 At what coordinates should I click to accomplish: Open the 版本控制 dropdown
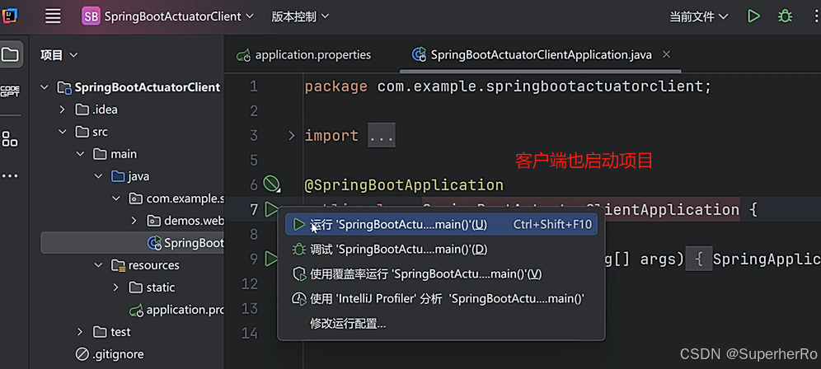tap(300, 16)
